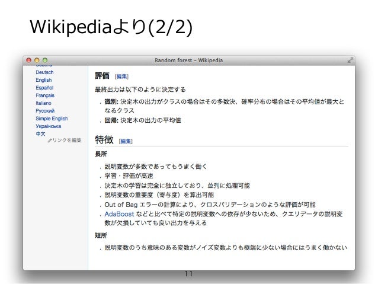
Task: Open the Italiano language link
Action: (x=43, y=103)
